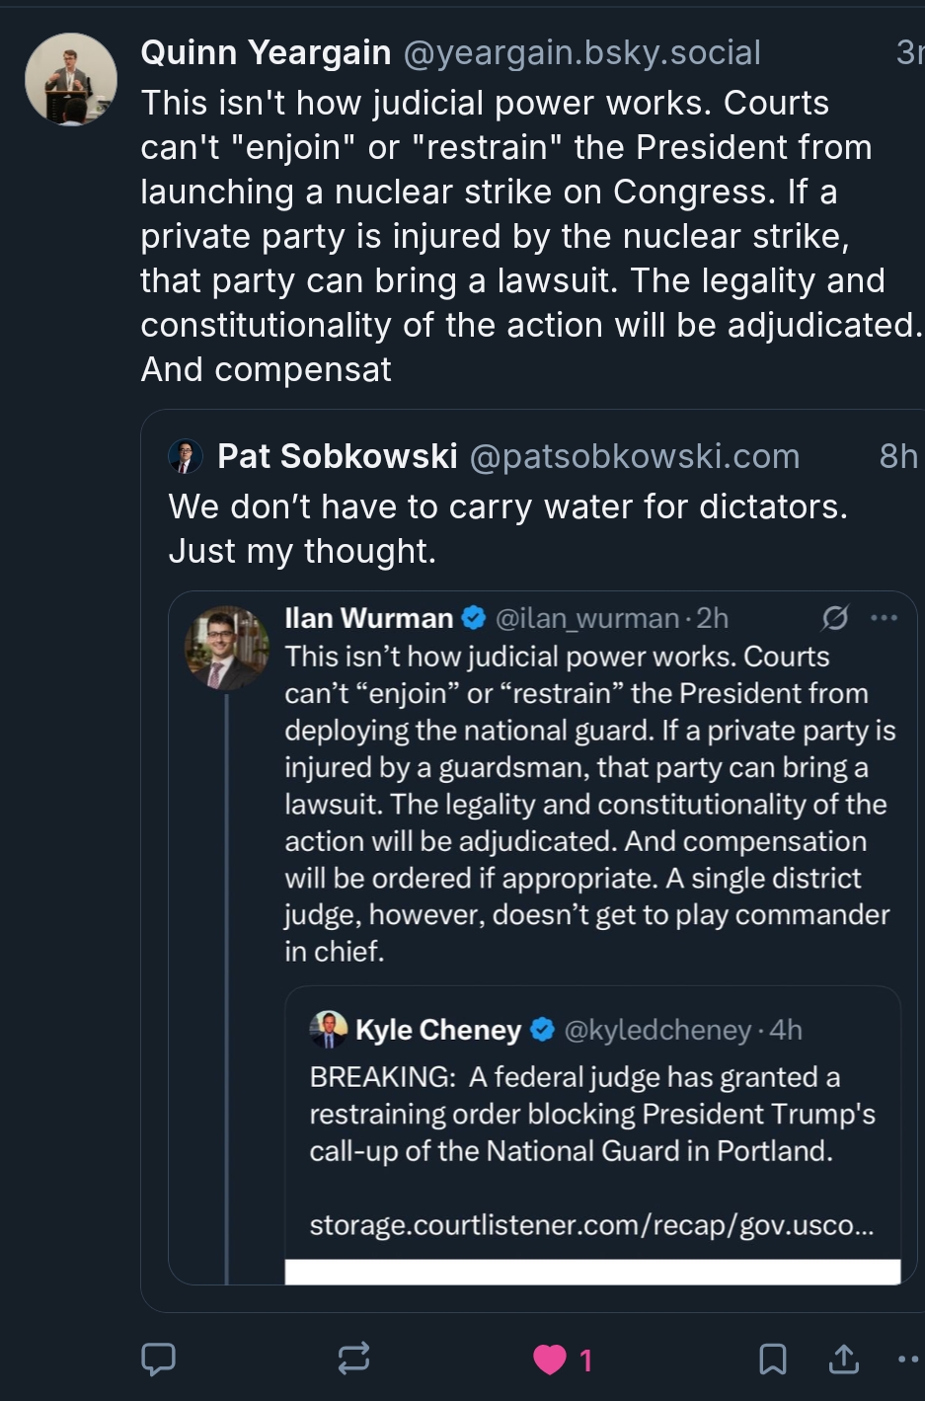Viewport: 925px width, 1401px height.
Task: Click the @ilan_wurman handle
Action: point(586,618)
